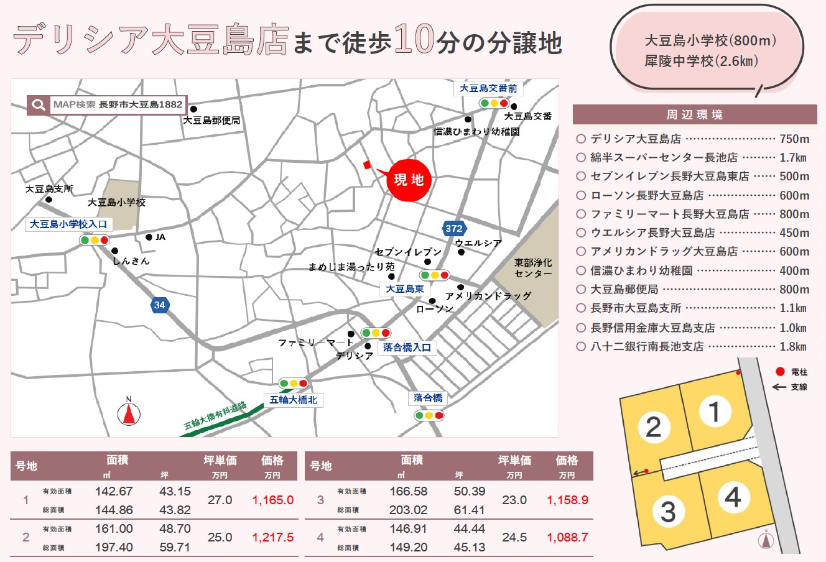Click the 周辺環境 header bar
Image resolution: width=826 pixels, height=562 pixels.
(695, 114)
